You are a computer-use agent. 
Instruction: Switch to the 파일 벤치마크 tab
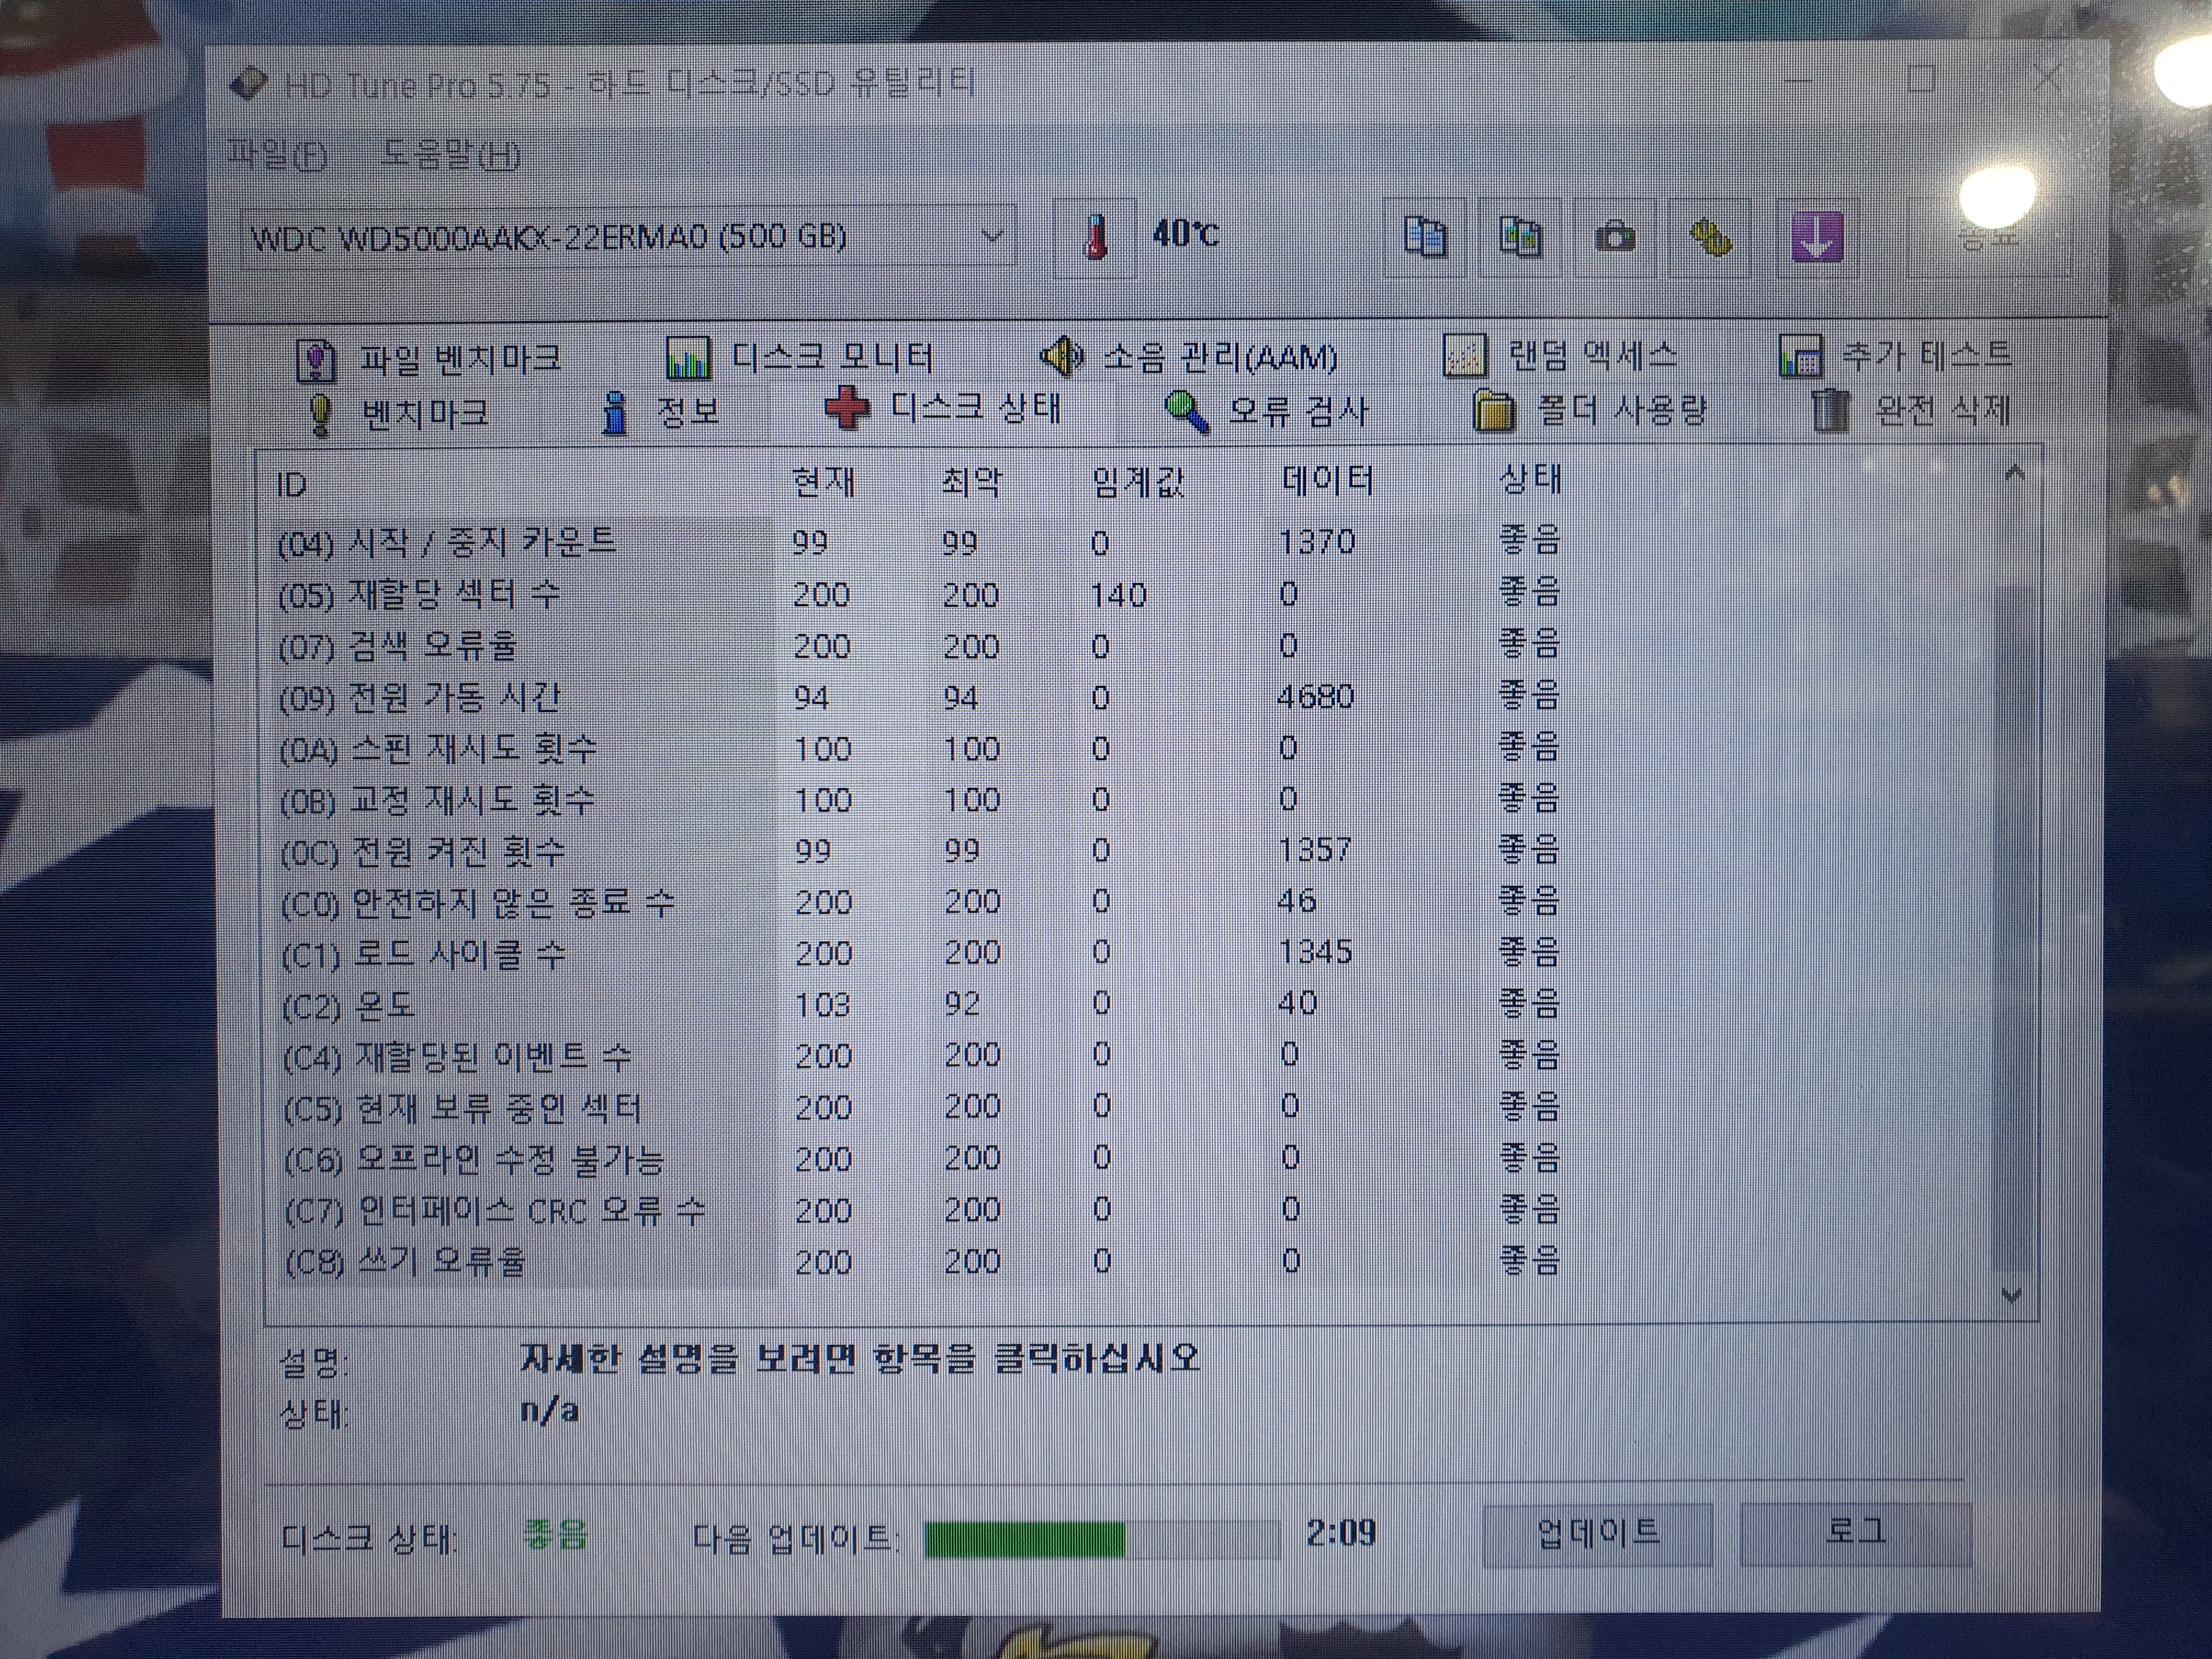pyautogui.click(x=430, y=359)
